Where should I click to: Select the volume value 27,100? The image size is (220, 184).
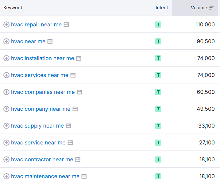tap(207, 143)
